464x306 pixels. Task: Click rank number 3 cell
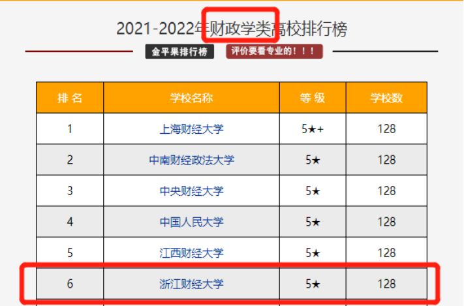coord(70,191)
